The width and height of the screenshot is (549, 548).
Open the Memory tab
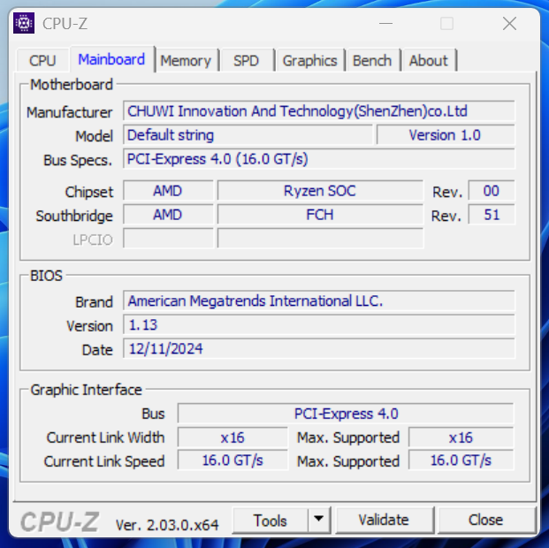click(x=186, y=61)
